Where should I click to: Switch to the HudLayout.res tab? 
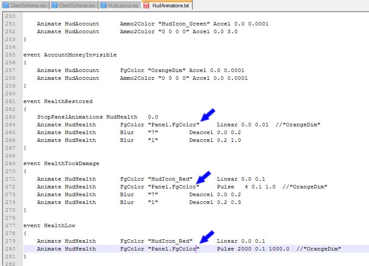123,5
